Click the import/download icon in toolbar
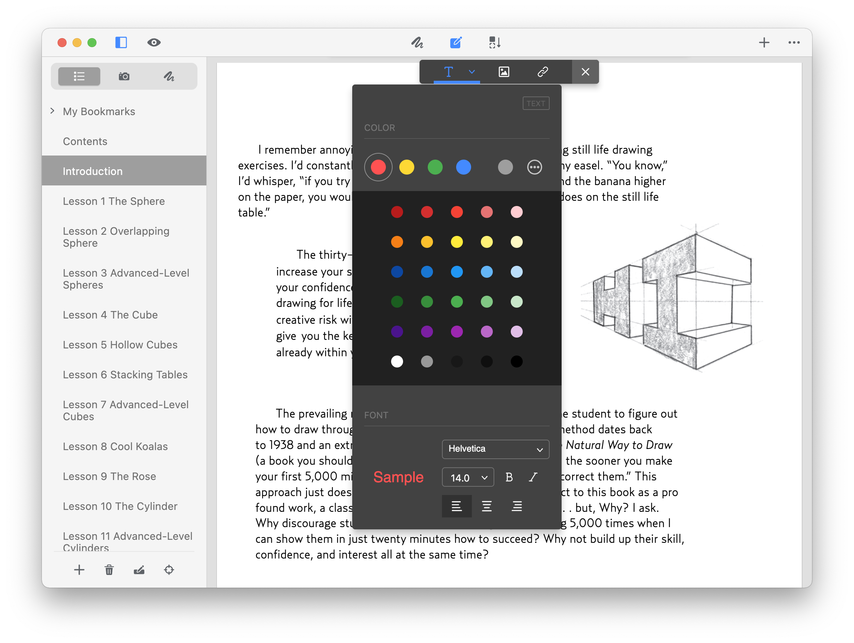Screen dimensions: 854x643 [495, 43]
